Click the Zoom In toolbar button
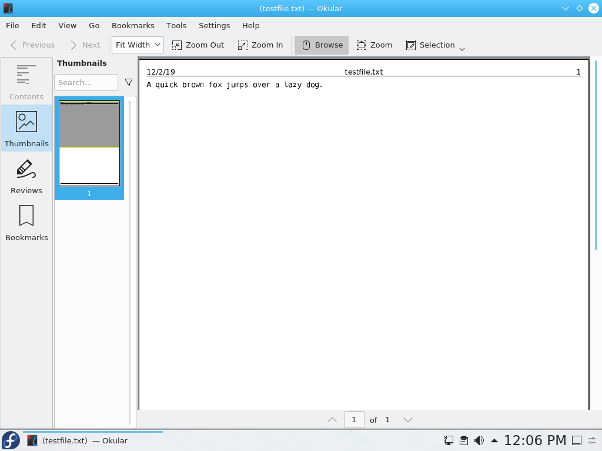The image size is (602, 451). (x=260, y=45)
